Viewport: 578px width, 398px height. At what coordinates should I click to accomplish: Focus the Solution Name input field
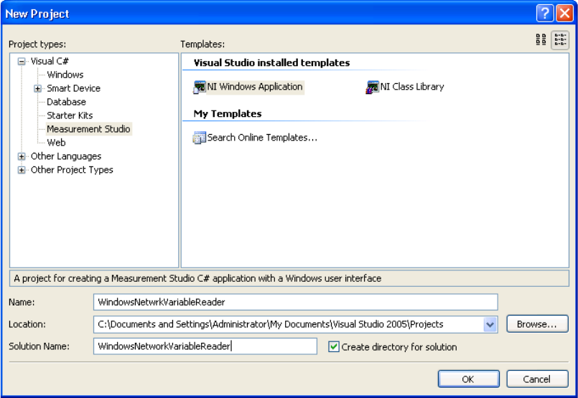pos(205,346)
